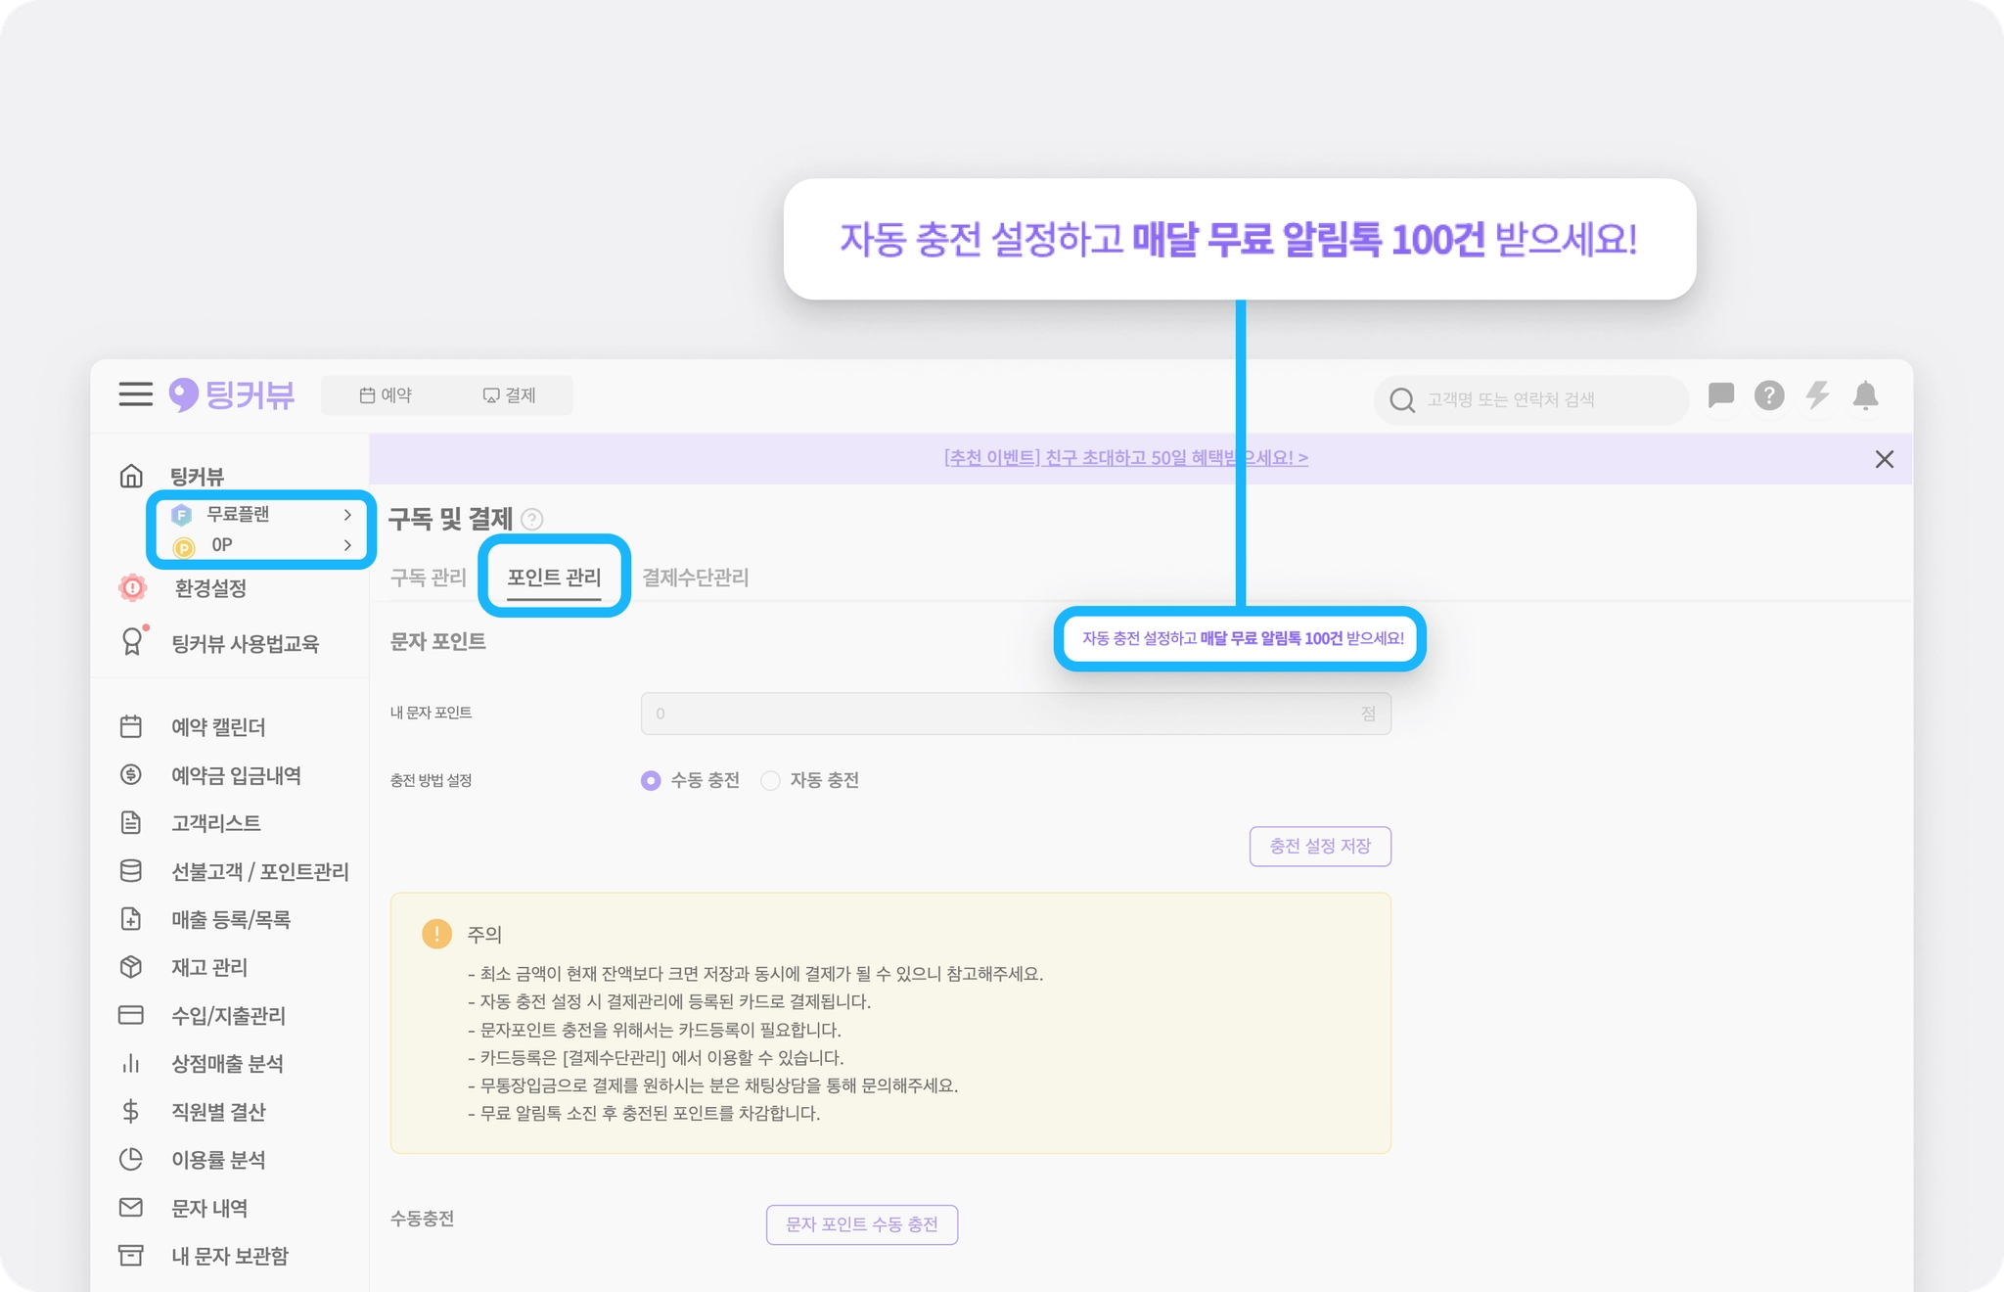
Task: Select the 자동 충전 radio button
Action: tap(771, 780)
